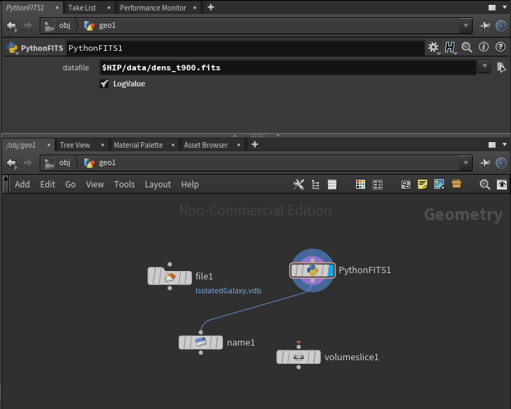Open the sticky note tool
Viewport: 511px width, 409px height.
(x=422, y=185)
